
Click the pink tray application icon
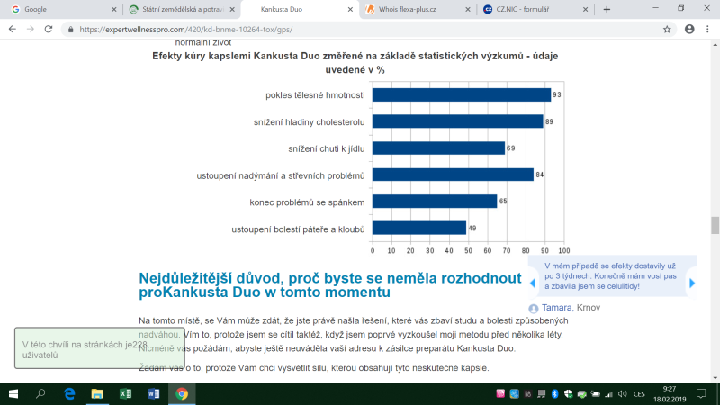coord(500,394)
